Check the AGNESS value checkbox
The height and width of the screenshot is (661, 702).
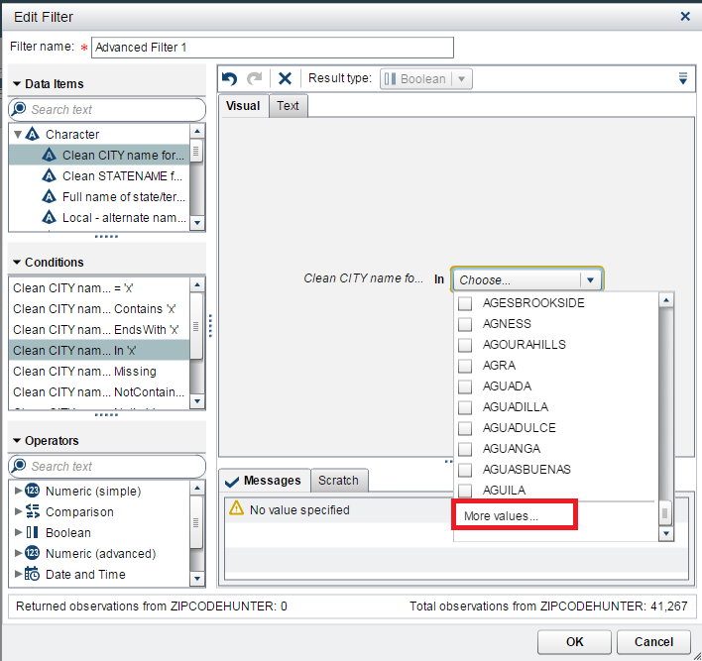click(464, 324)
